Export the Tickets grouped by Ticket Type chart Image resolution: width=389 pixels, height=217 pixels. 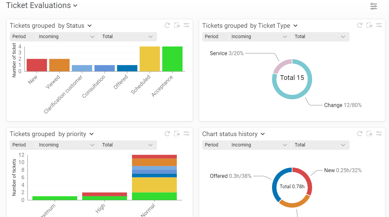coord(369,25)
